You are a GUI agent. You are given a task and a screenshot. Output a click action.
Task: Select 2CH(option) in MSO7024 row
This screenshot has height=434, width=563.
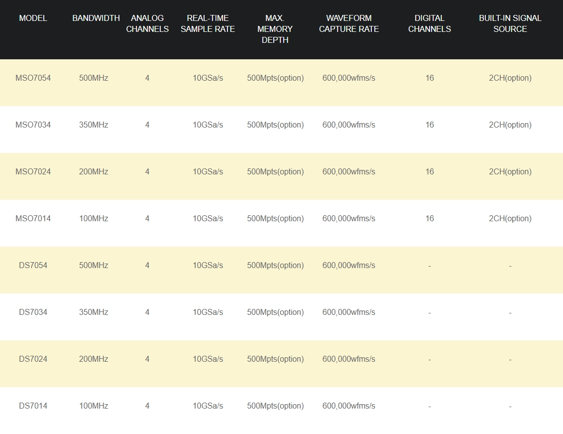pos(510,171)
